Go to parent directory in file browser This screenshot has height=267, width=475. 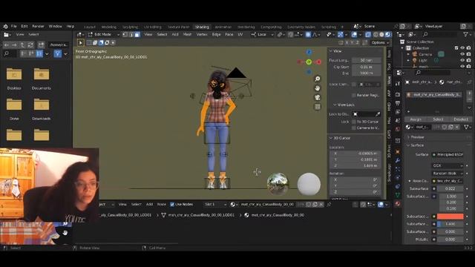coord(22,44)
